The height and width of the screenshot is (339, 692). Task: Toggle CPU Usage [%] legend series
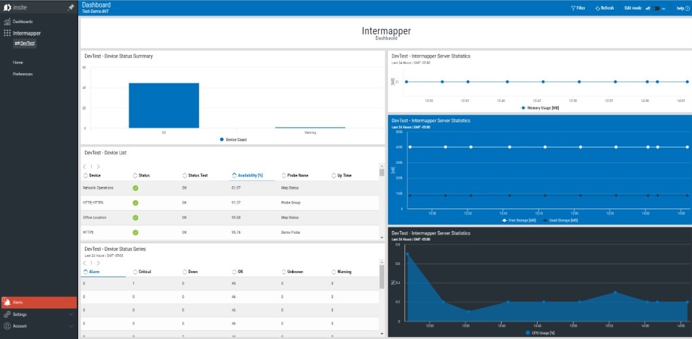tap(540, 332)
